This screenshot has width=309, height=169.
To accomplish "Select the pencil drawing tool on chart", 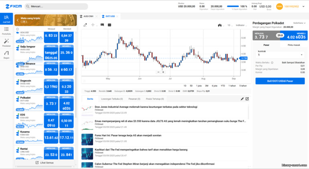I will tap(85, 25).
